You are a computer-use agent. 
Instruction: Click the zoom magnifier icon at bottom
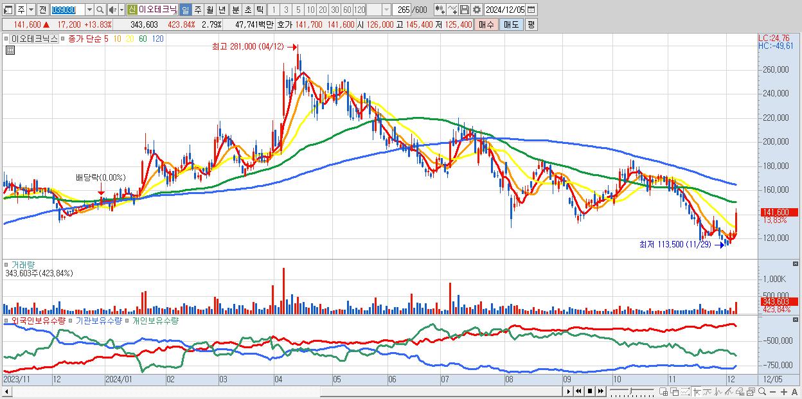[762, 391]
